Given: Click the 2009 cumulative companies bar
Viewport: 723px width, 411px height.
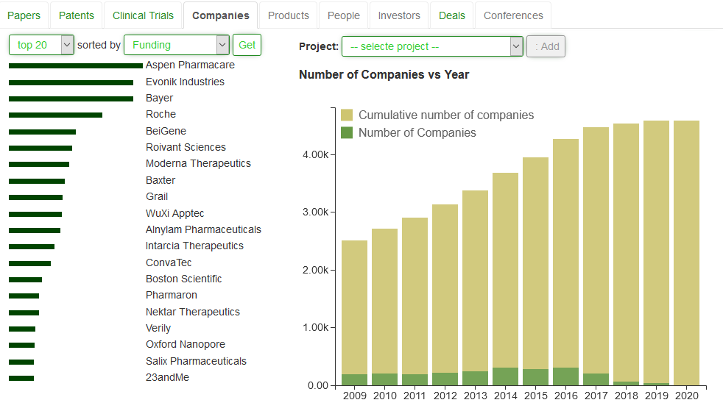Looking at the screenshot, I should coord(355,307).
